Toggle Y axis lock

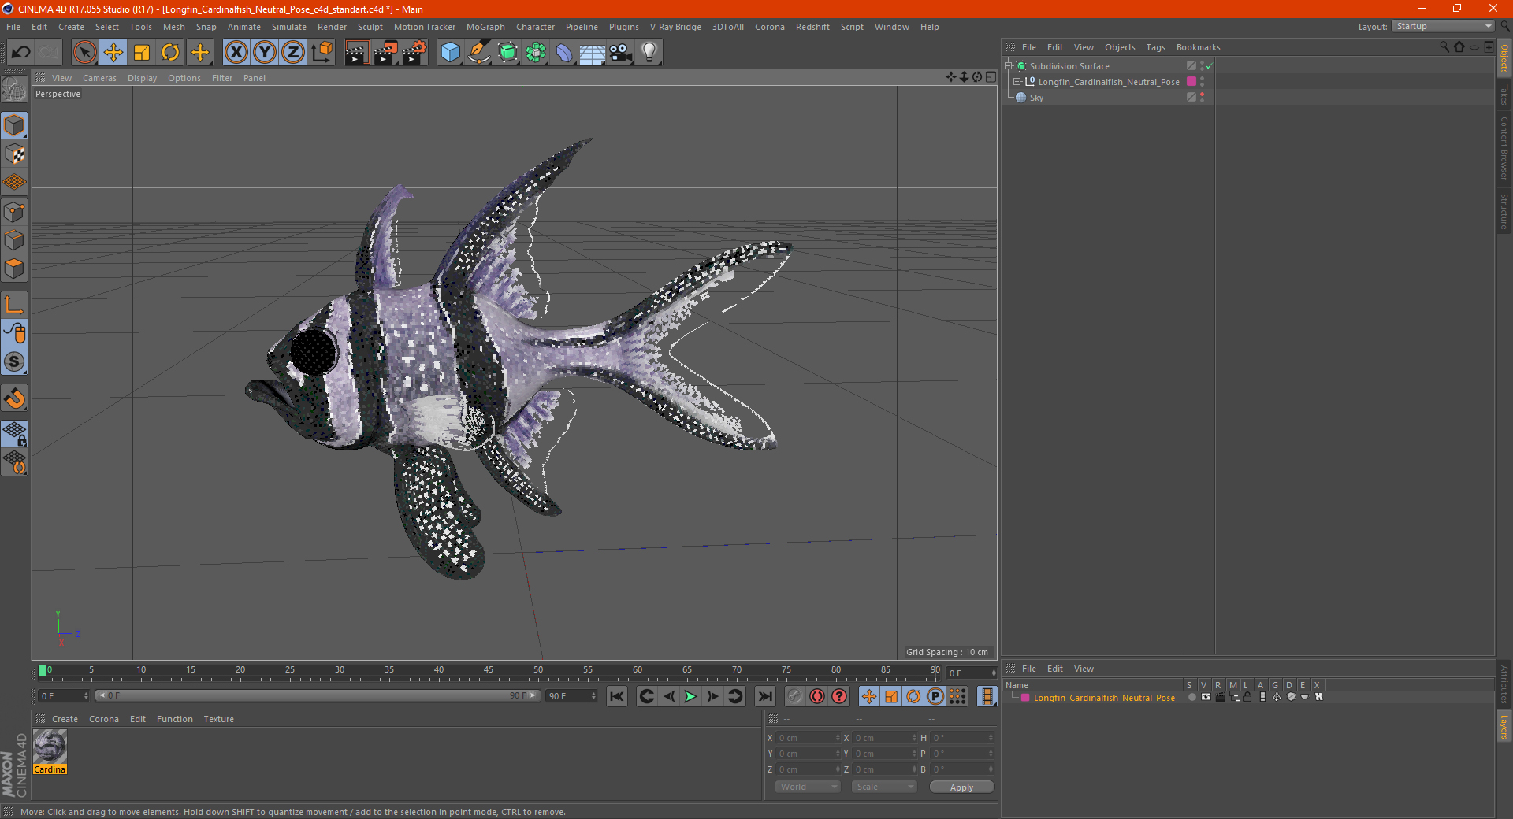pos(265,53)
